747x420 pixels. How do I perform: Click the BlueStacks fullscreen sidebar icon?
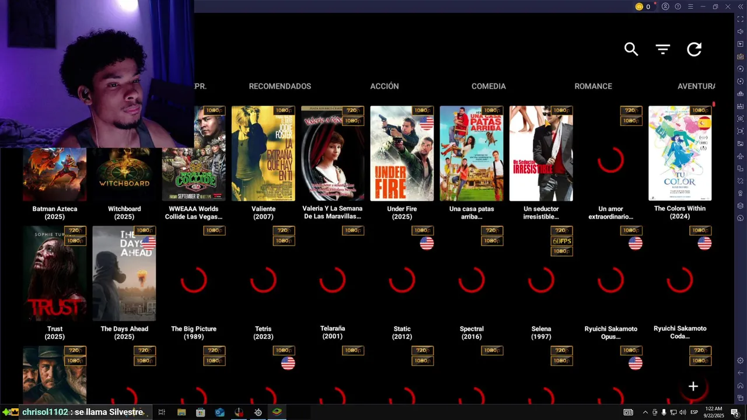point(741,19)
